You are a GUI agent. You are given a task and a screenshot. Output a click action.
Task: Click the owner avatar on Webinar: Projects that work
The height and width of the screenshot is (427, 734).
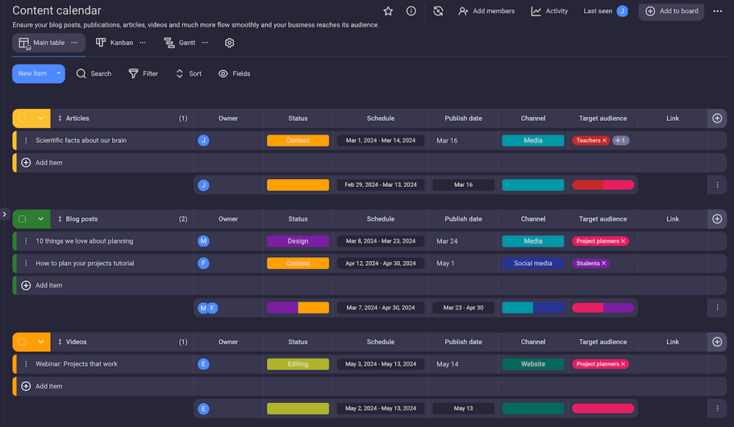[x=204, y=364]
